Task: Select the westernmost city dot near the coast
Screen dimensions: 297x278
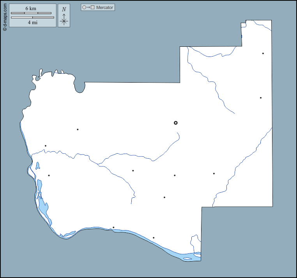Action: [x=46, y=146]
